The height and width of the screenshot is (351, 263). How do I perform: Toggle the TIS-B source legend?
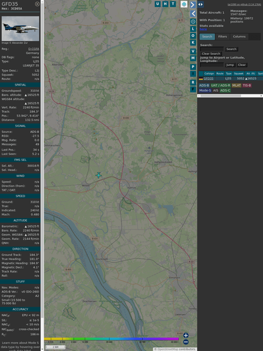pyautogui.click(x=247, y=86)
